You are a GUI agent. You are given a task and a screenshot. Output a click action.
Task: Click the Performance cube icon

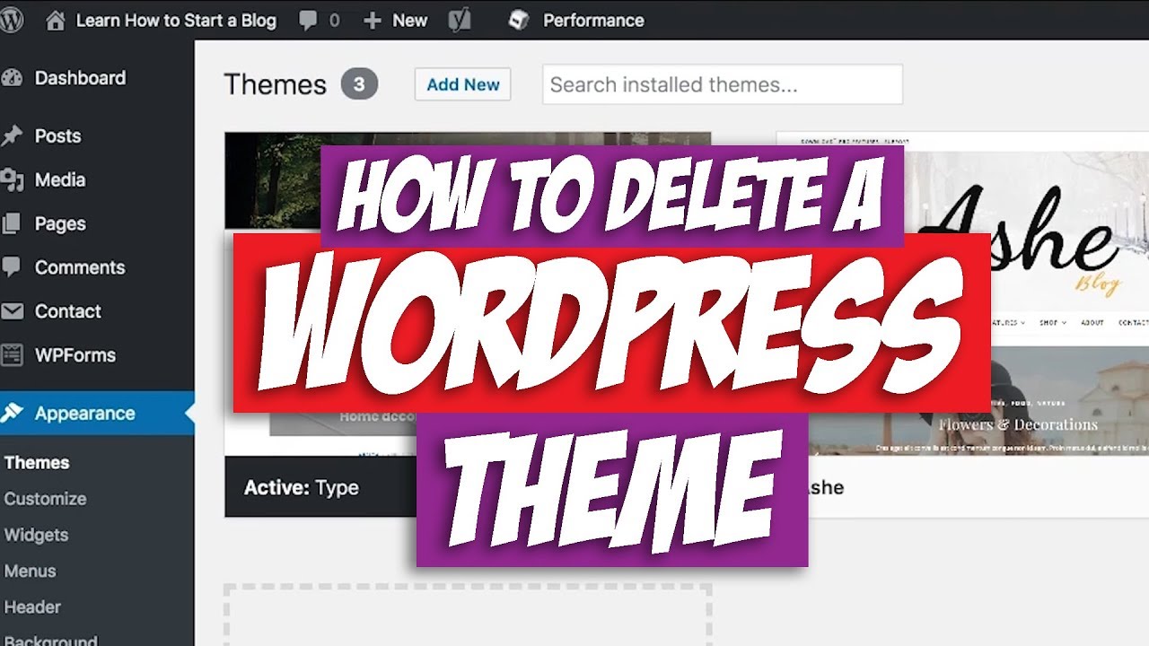(519, 20)
